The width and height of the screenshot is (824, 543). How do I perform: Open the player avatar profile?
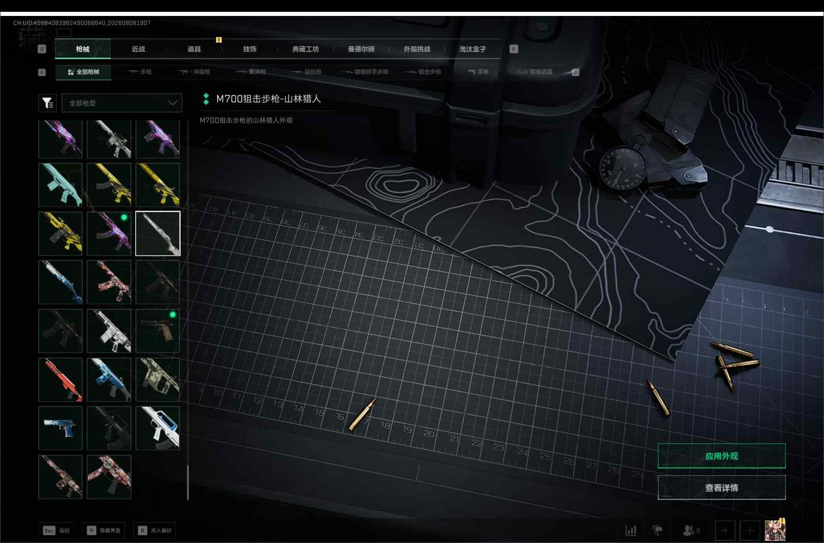(775, 530)
